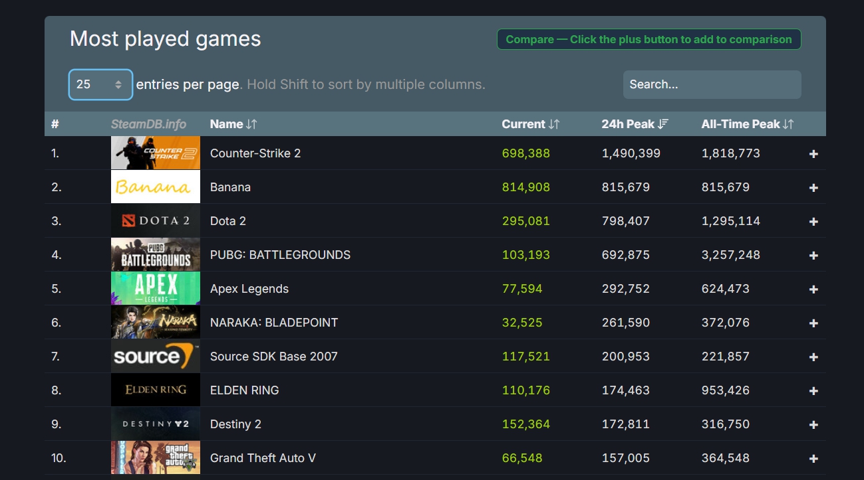864x480 pixels.
Task: Open Source SDK Base 2007 link
Action: [273, 357]
